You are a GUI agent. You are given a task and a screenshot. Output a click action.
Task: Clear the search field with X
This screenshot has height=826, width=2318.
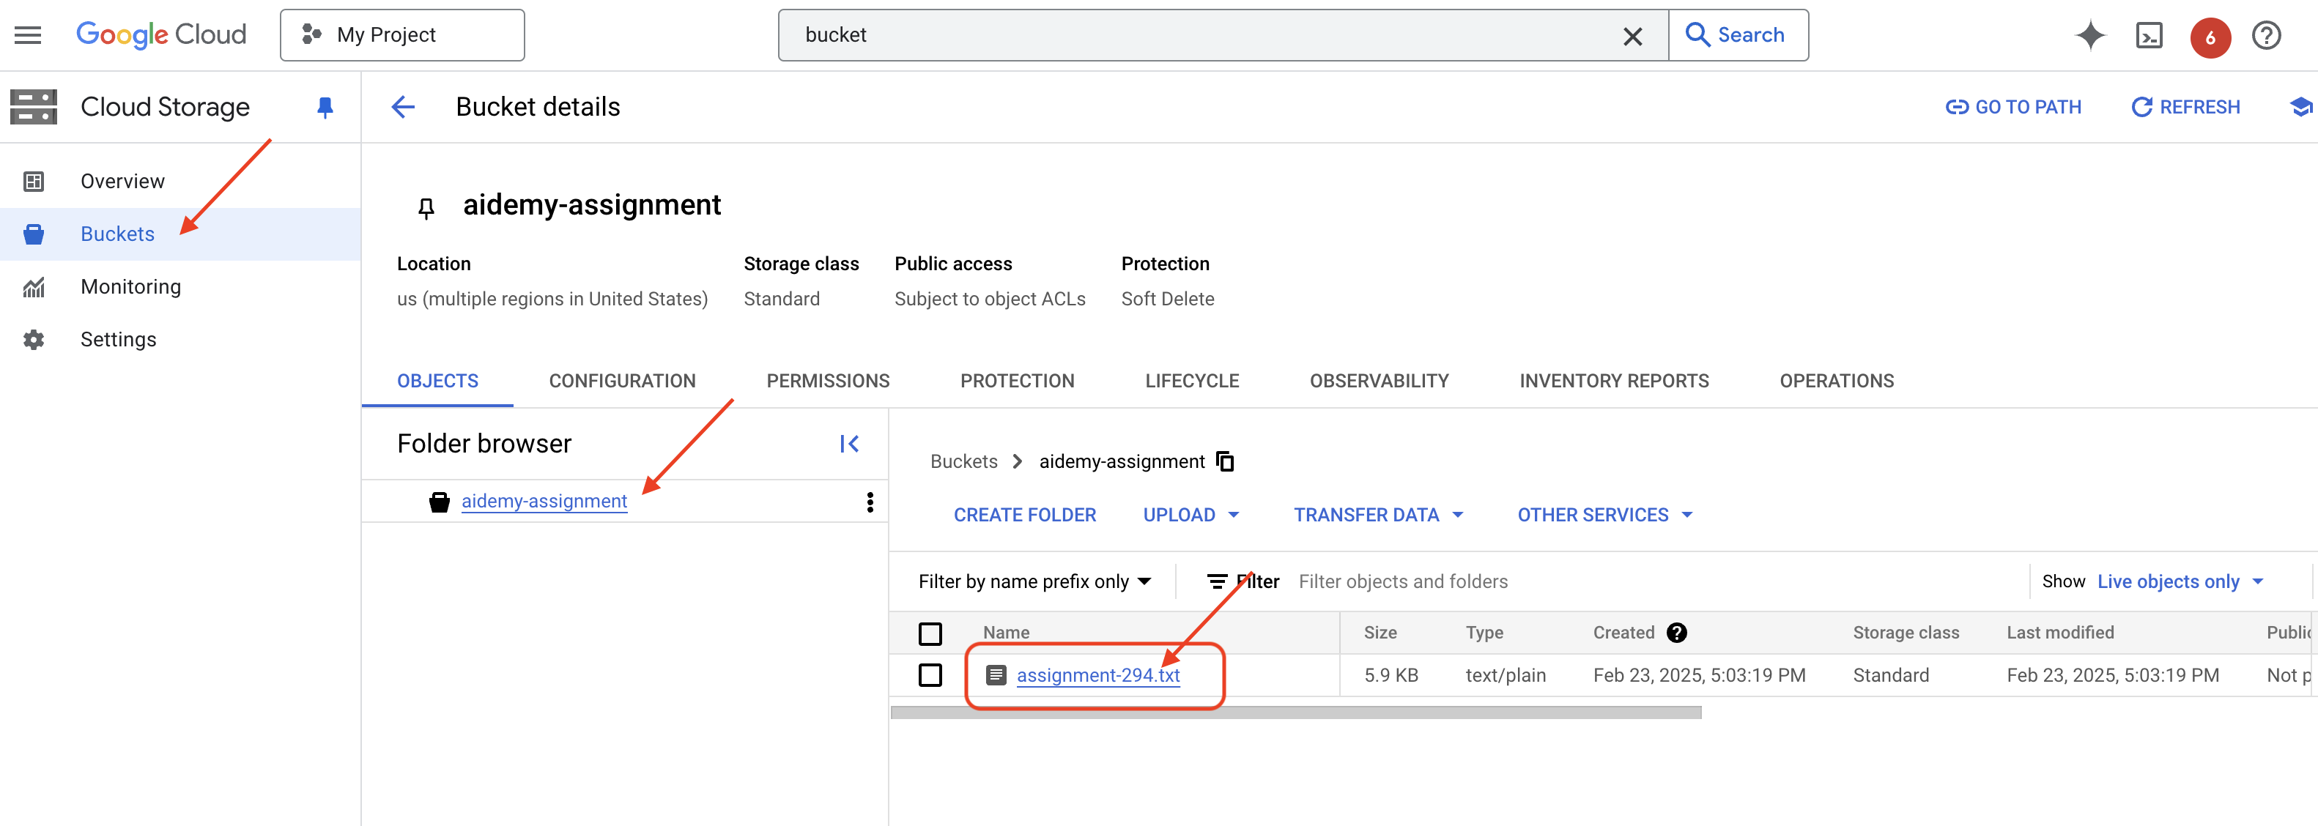point(1632,36)
